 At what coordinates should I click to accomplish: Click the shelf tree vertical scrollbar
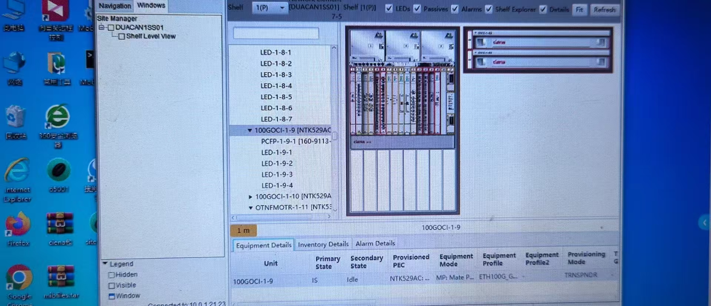click(334, 129)
